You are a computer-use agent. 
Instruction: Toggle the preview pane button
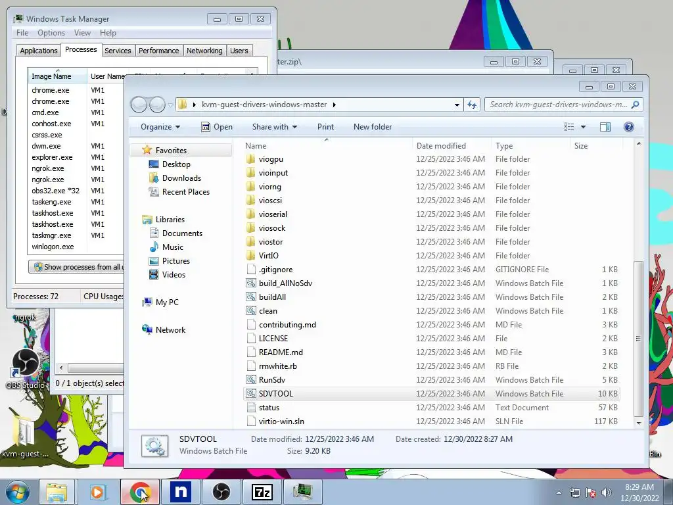(x=605, y=127)
